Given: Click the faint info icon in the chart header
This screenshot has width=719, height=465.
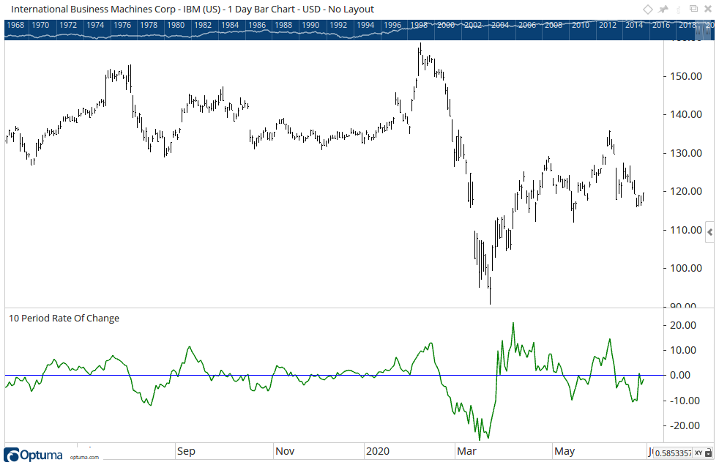Looking at the screenshot, I should tap(679, 9).
